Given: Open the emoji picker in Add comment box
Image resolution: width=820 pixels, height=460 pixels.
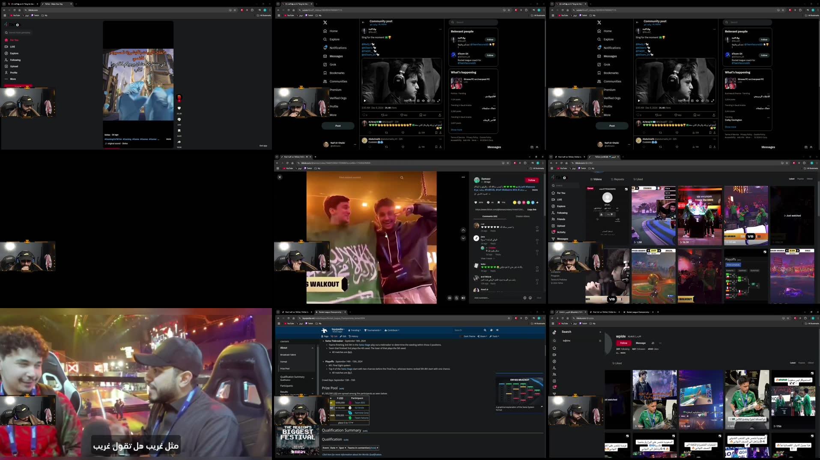Looking at the screenshot, I should click(530, 298).
